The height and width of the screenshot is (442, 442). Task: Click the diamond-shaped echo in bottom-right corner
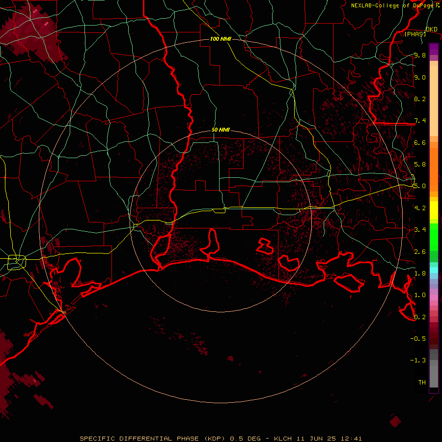pyautogui.click(x=395, y=421)
